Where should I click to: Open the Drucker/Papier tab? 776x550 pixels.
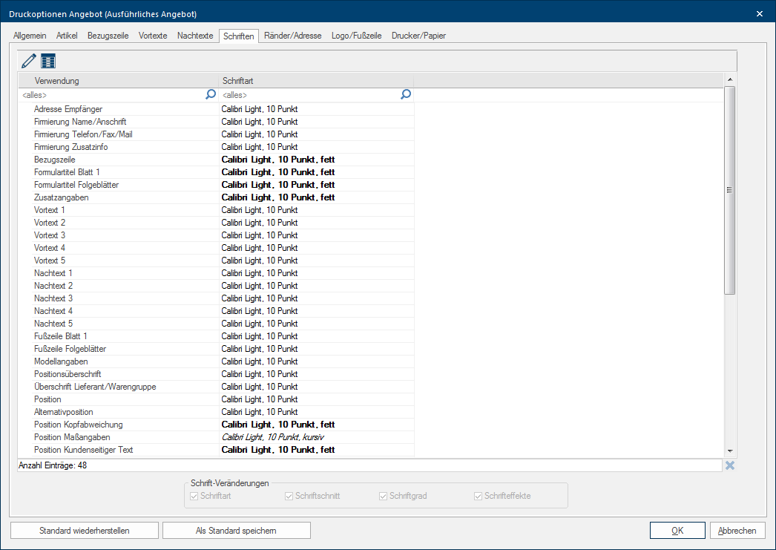[418, 36]
